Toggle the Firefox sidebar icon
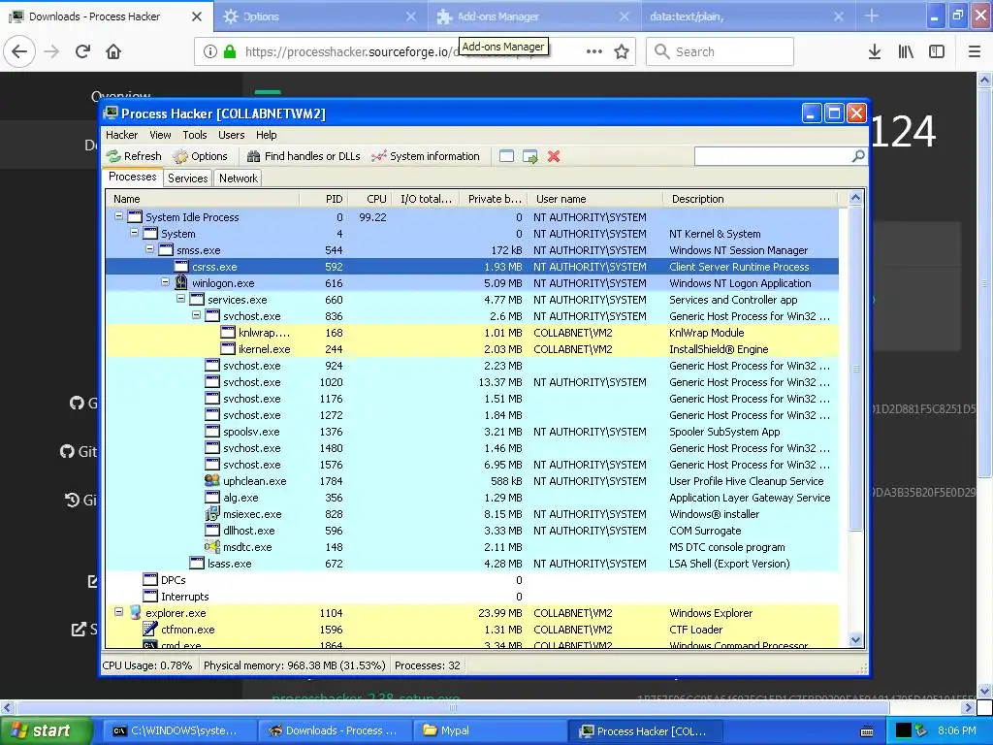Image resolution: width=993 pixels, height=745 pixels. [937, 51]
